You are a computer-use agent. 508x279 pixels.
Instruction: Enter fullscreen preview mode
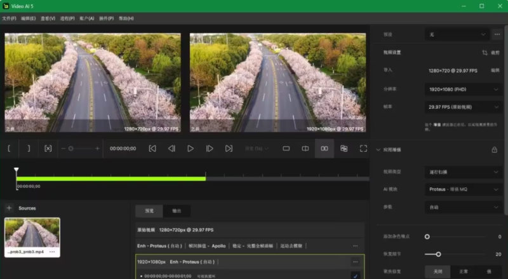tap(363, 148)
